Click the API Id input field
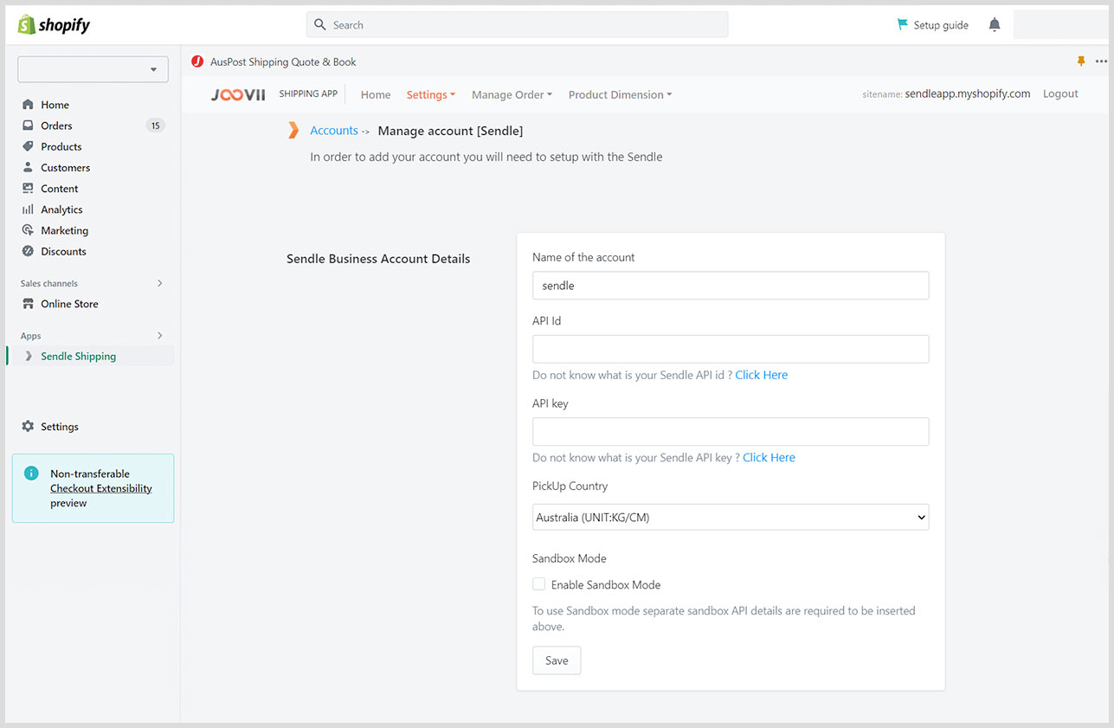 (x=731, y=349)
